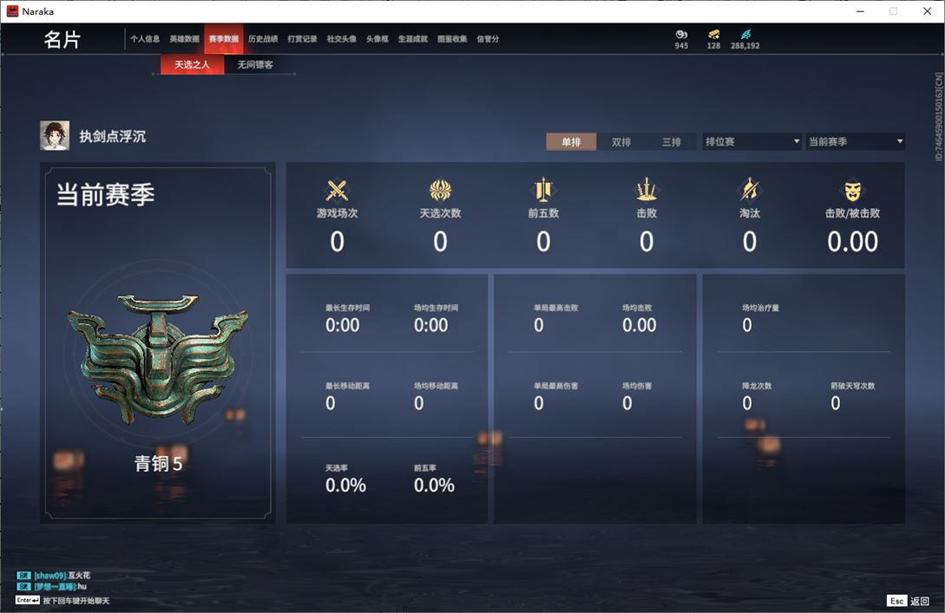Click the 单局最高击败 stat
The width and height of the screenshot is (945, 613).
tap(555, 318)
